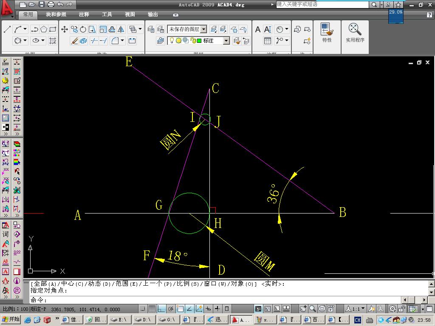The height and width of the screenshot is (326, 435).
Task: Undo the last action in quick access toolbar
Action: (60, 4)
